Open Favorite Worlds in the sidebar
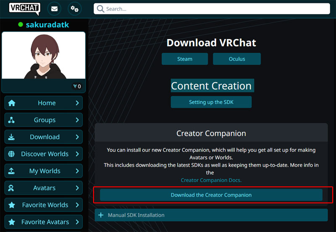The image size is (336, 232). [x=44, y=205]
